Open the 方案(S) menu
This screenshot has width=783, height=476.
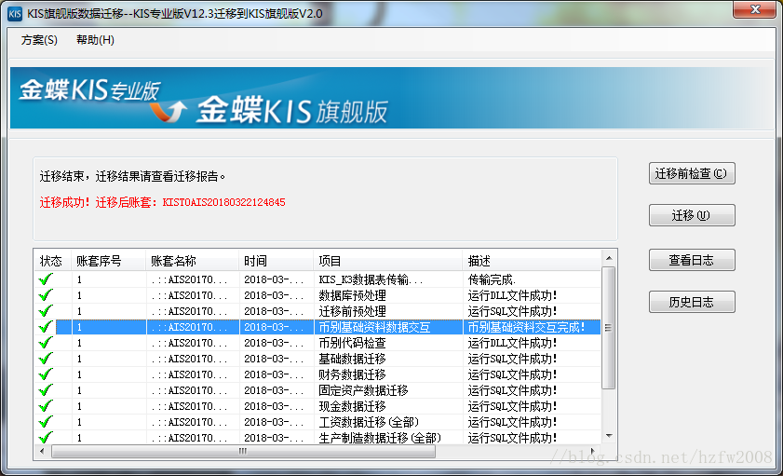(x=39, y=40)
